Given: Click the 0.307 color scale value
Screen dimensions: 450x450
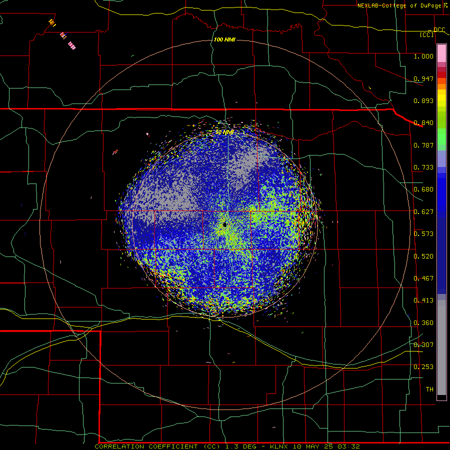Looking at the screenshot, I should click(x=423, y=345).
